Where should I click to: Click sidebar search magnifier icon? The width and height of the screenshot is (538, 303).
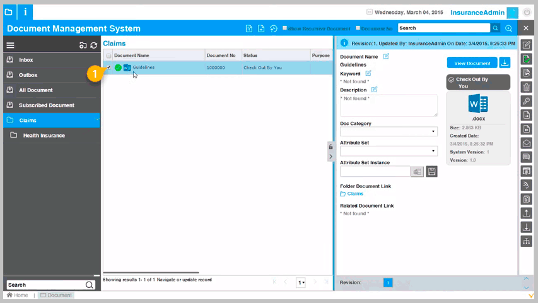click(90, 285)
